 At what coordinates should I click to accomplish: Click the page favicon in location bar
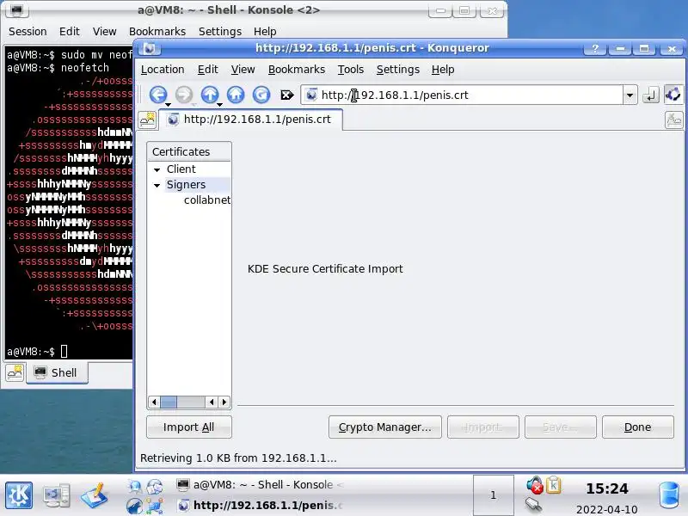(x=311, y=95)
